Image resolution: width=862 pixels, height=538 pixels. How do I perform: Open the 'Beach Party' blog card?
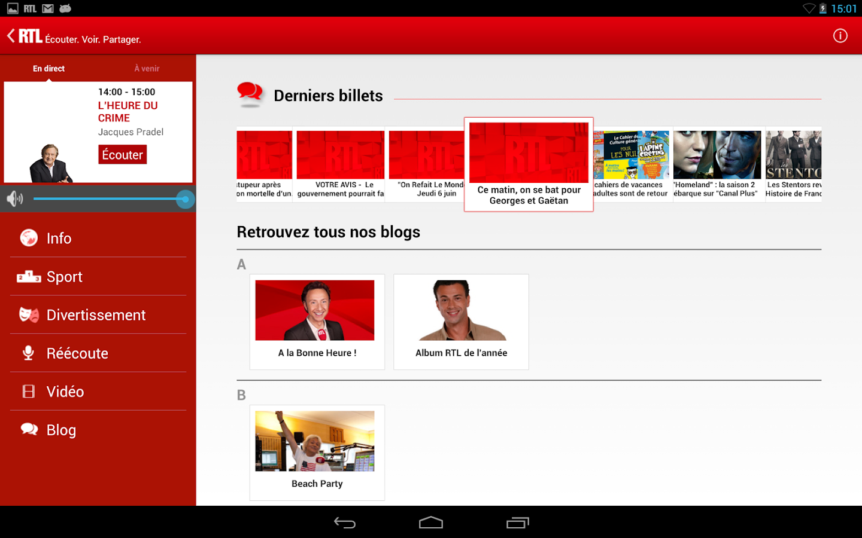tap(317, 453)
